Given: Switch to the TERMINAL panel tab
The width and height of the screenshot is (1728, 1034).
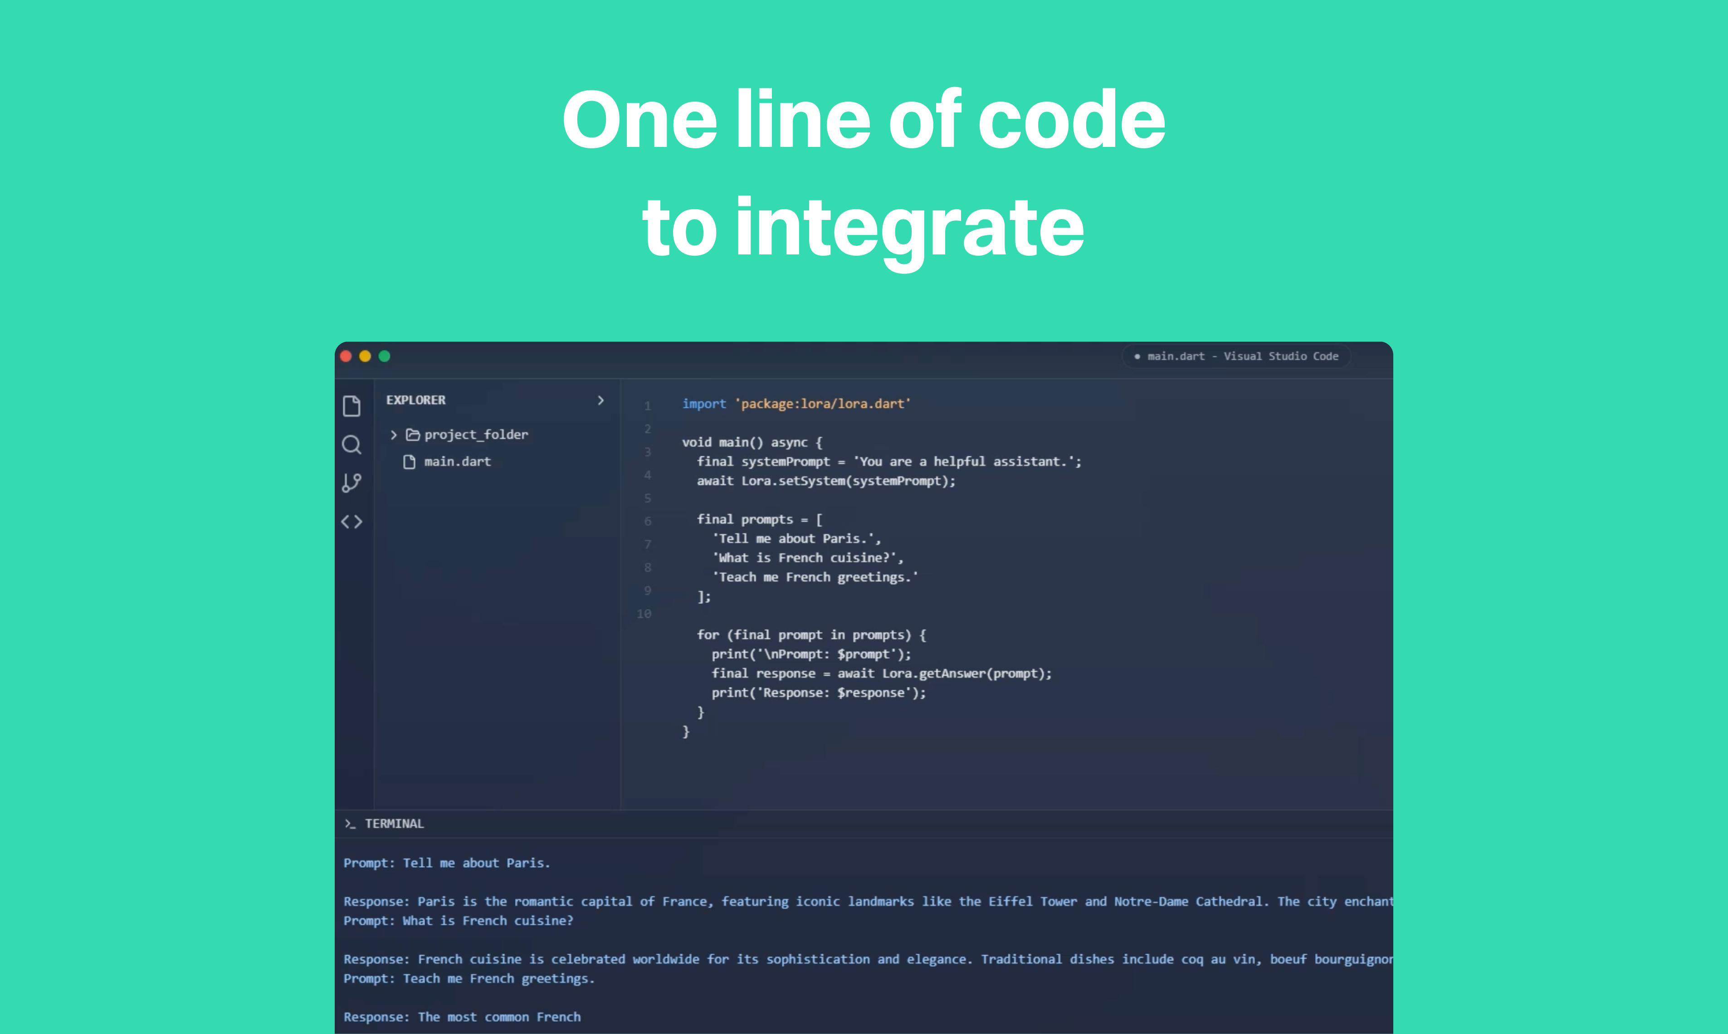Looking at the screenshot, I should point(395,824).
